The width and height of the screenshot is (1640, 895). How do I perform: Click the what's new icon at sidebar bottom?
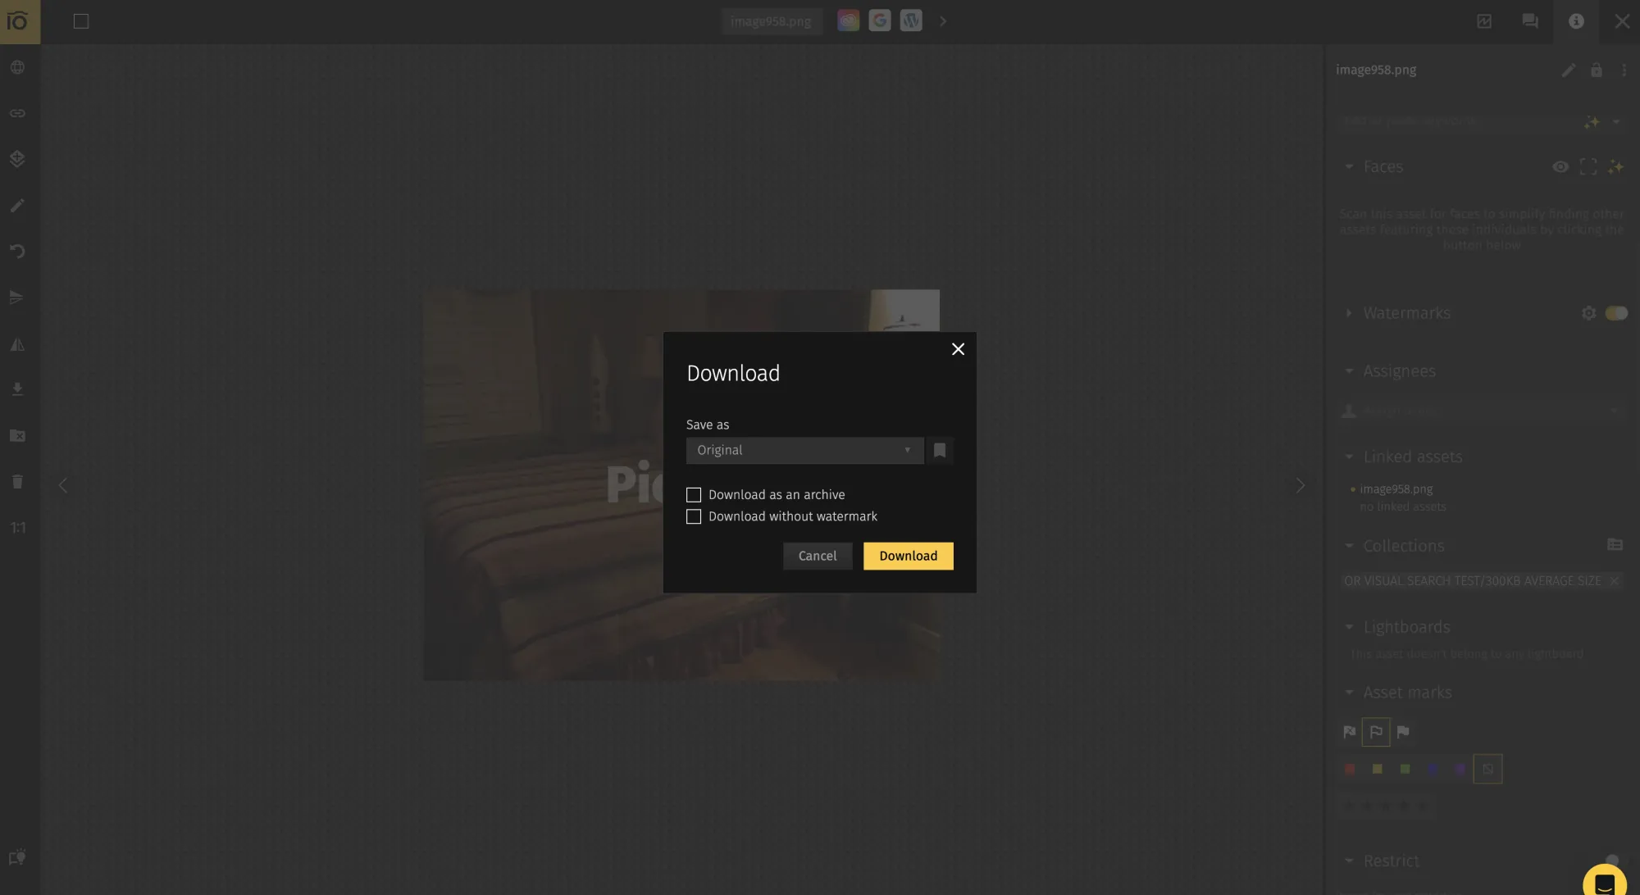tap(17, 857)
